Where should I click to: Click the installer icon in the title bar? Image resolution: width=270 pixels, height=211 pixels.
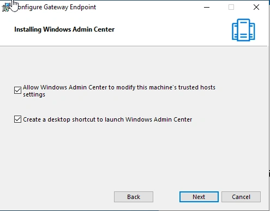tap(6, 7)
